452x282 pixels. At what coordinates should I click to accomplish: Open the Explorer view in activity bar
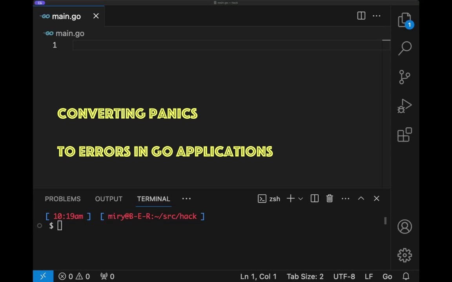(405, 20)
